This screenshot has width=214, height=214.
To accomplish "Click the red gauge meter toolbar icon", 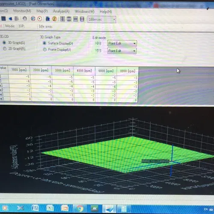I will tap(40, 19).
